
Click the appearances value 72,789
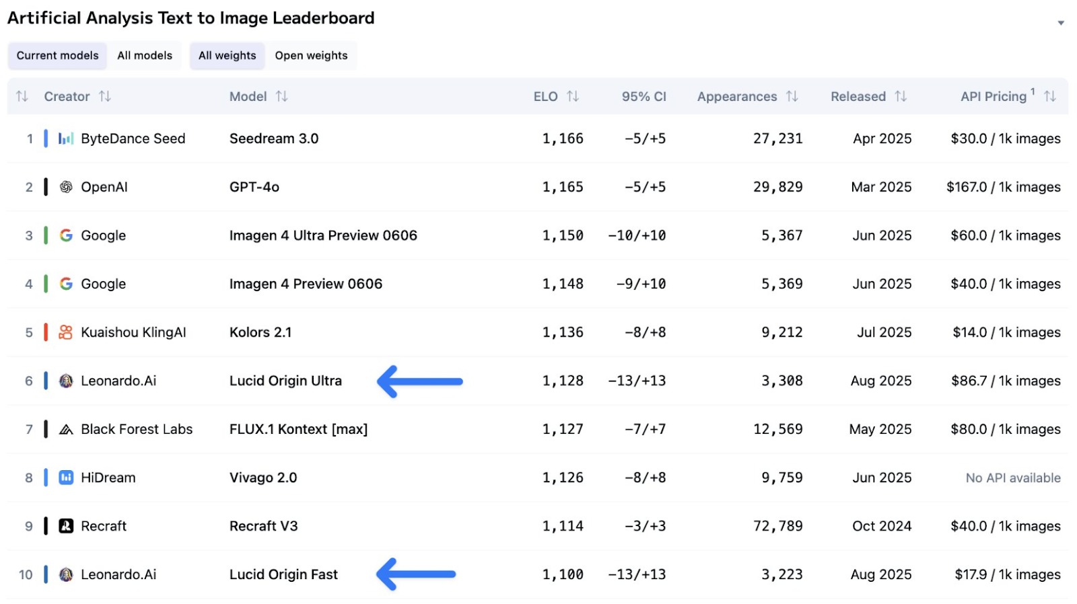[x=777, y=526]
